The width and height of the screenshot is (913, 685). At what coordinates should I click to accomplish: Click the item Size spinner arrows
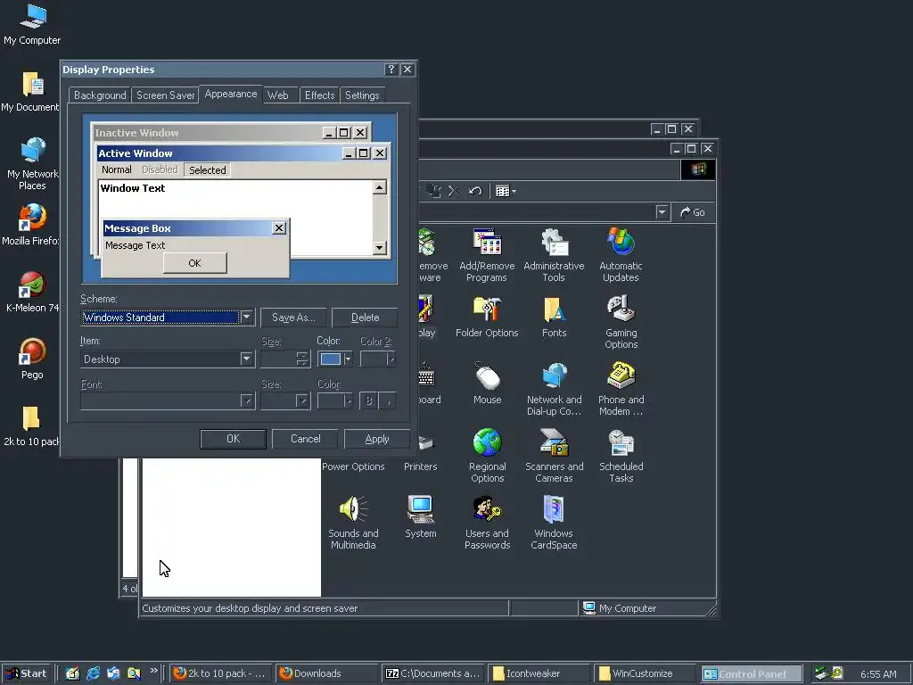[x=301, y=359]
